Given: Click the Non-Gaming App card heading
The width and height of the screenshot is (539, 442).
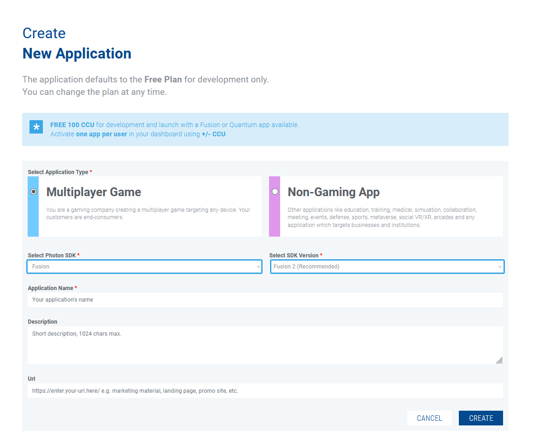Looking at the screenshot, I should pyautogui.click(x=334, y=192).
